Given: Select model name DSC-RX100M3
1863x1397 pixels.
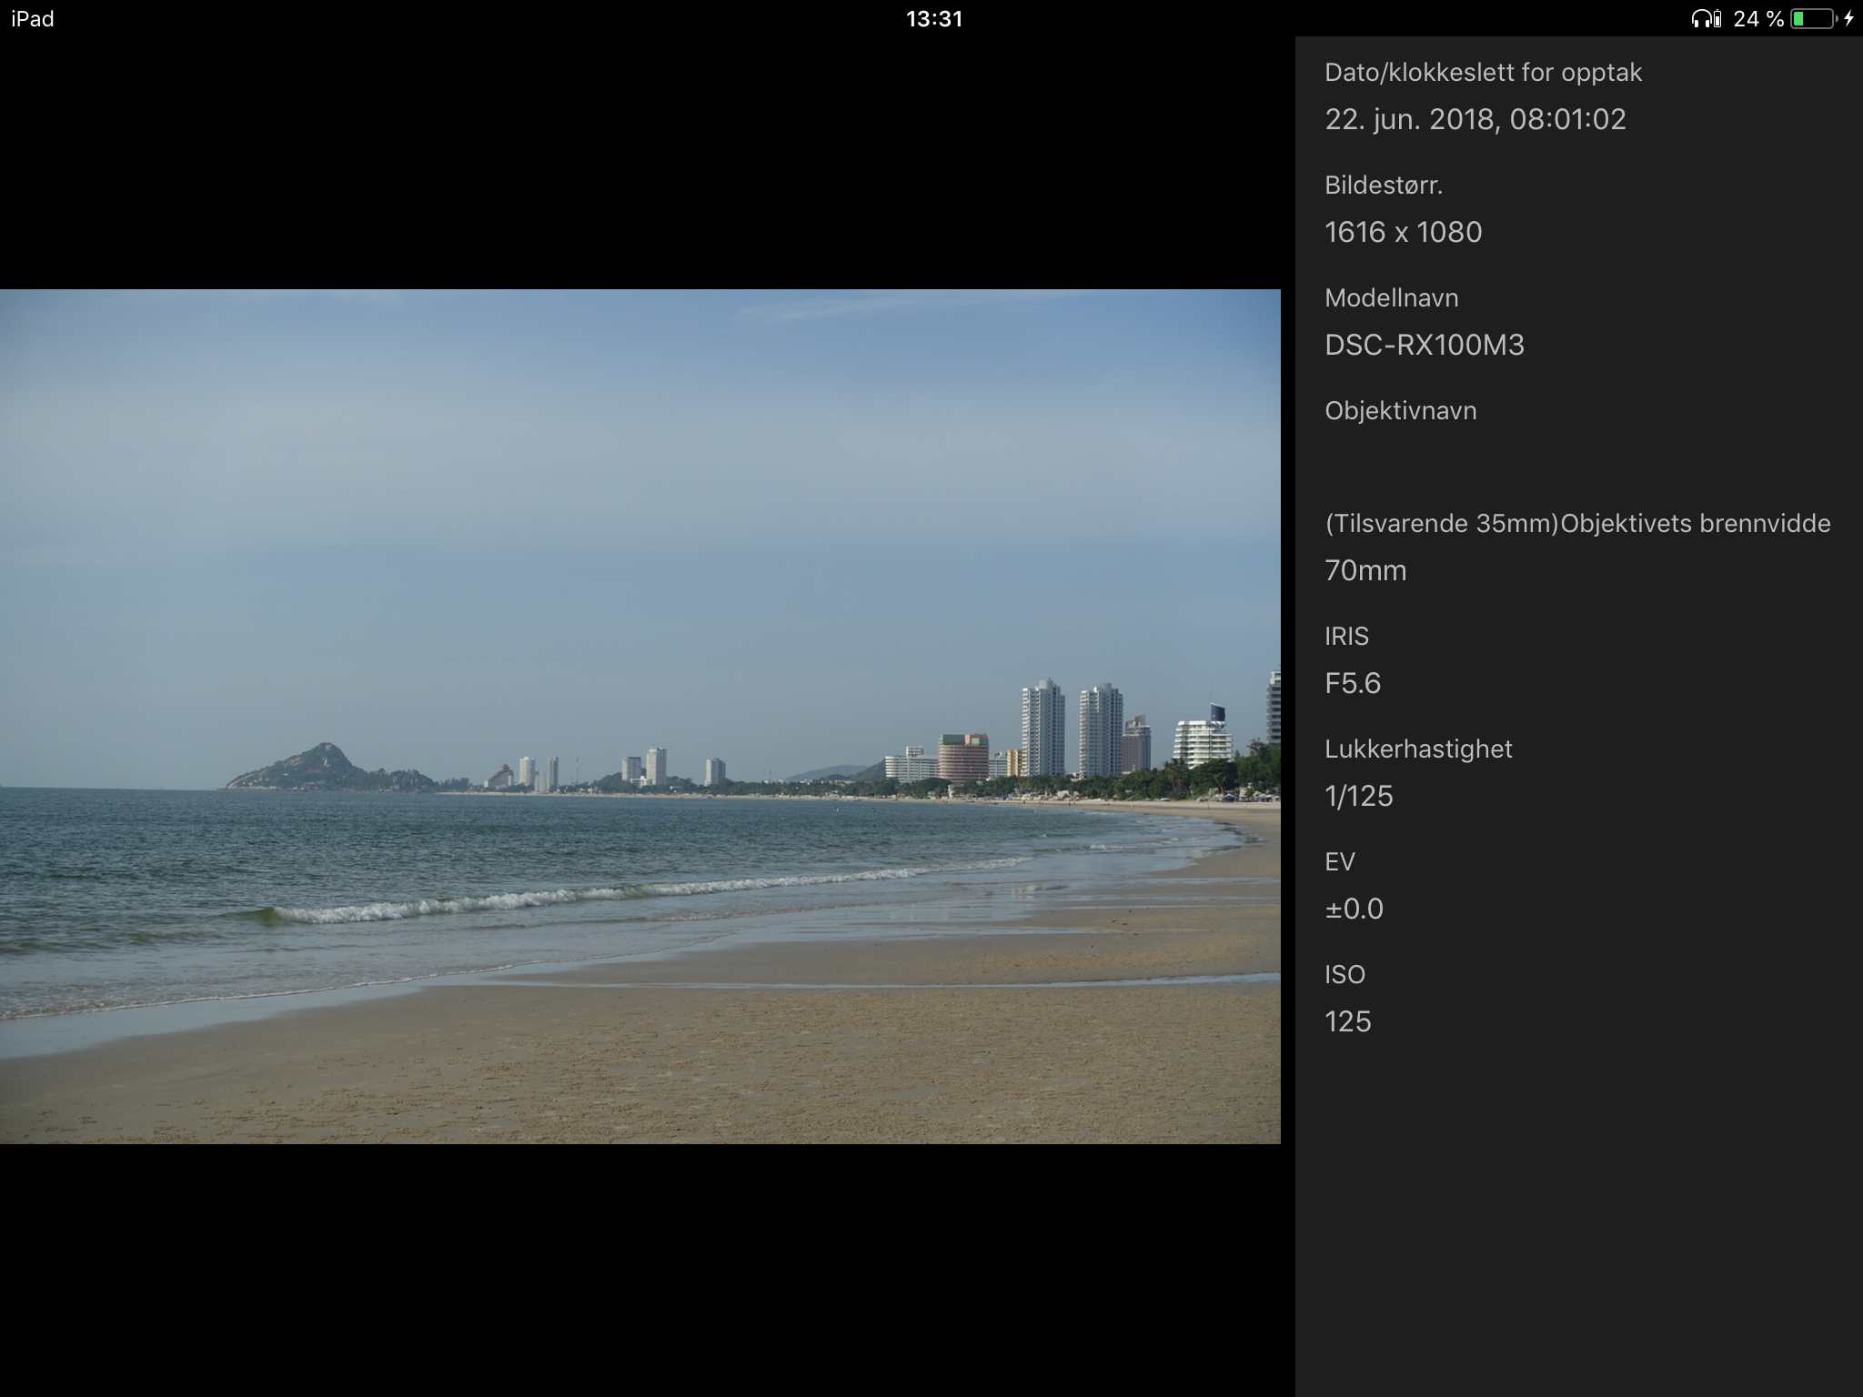Looking at the screenshot, I should (x=1424, y=345).
